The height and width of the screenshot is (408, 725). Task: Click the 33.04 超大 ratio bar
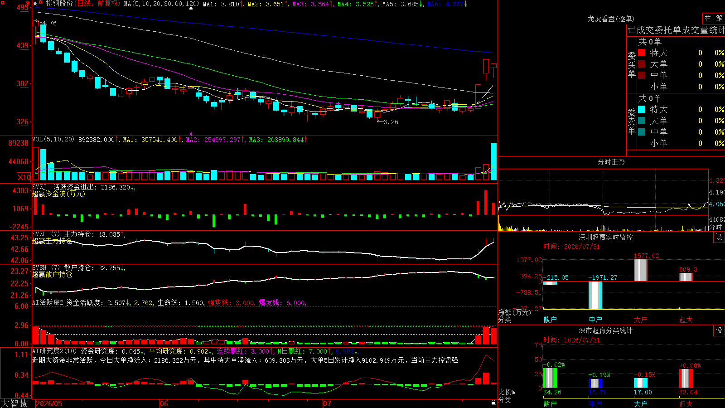click(686, 379)
